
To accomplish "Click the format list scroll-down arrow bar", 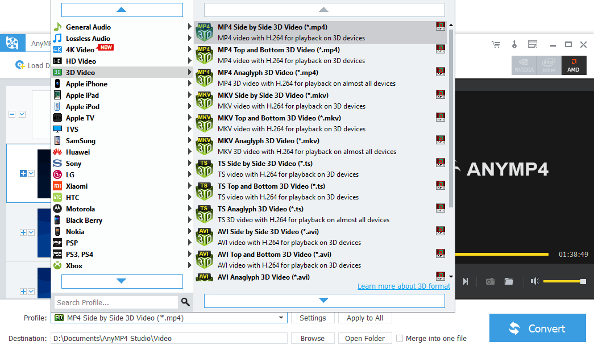I will tap(324, 301).
